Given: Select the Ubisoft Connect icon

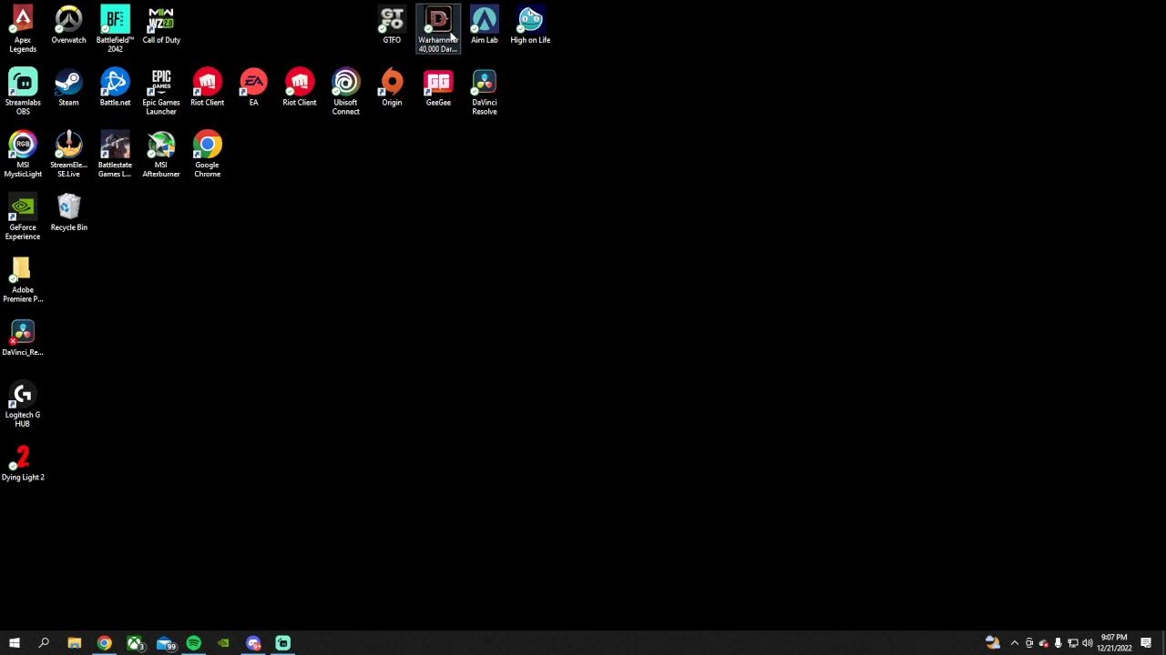Looking at the screenshot, I should 345,92.
